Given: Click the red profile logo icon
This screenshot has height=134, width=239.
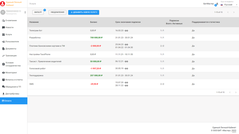Looking at the screenshot, I should coord(3,4).
